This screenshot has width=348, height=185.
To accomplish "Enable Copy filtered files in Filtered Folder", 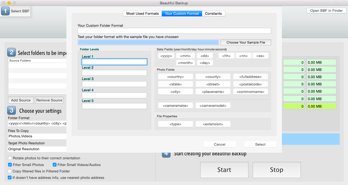I will 10,171.
